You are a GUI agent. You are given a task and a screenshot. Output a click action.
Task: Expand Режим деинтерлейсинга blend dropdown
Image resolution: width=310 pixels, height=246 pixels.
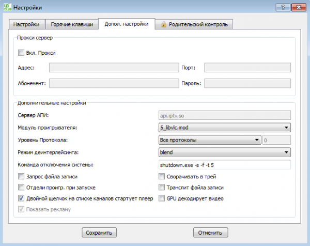click(224, 152)
